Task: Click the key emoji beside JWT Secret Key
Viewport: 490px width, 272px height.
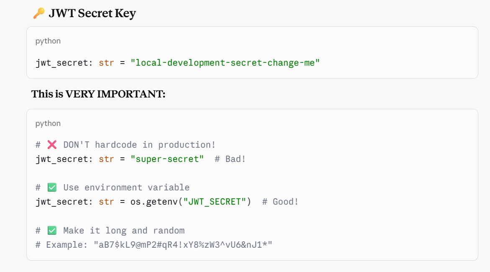Action: (39, 13)
